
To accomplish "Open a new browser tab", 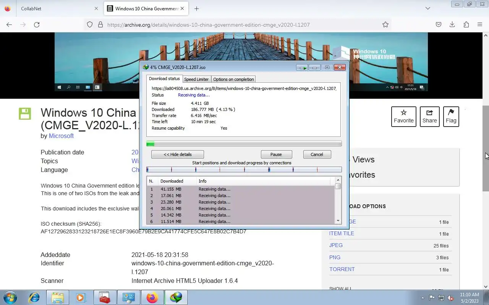I will point(196,8).
